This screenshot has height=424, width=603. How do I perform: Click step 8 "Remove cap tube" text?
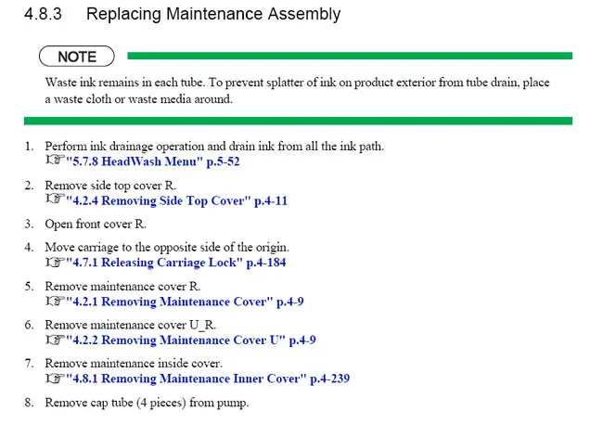coord(147,403)
